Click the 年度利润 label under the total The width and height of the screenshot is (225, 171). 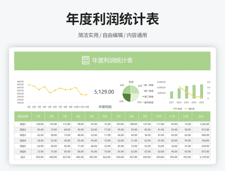[x=105, y=107]
